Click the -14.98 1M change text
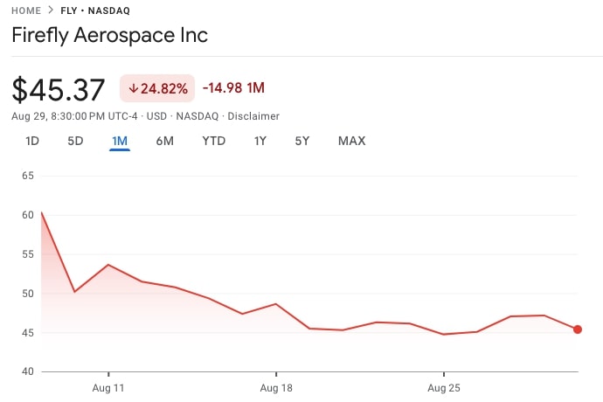This screenshot has height=402, width=603. [x=233, y=88]
